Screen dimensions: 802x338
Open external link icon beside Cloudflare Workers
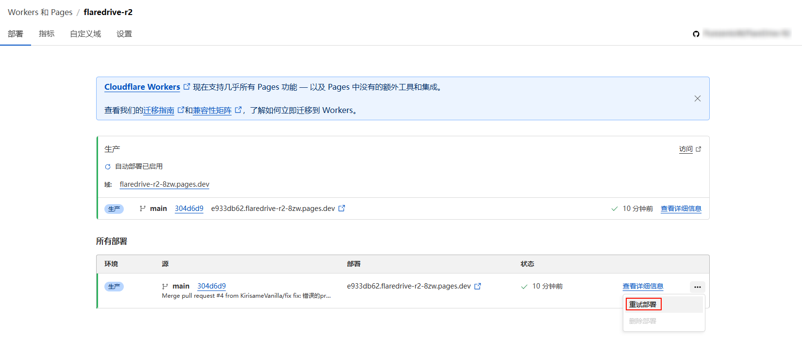point(186,87)
